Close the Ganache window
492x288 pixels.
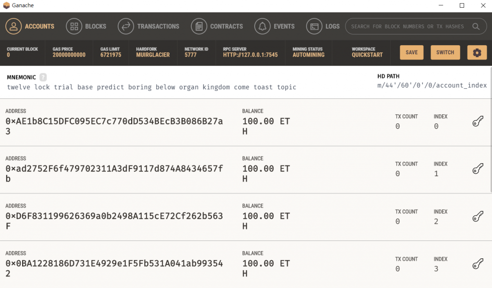pyautogui.click(x=483, y=5)
